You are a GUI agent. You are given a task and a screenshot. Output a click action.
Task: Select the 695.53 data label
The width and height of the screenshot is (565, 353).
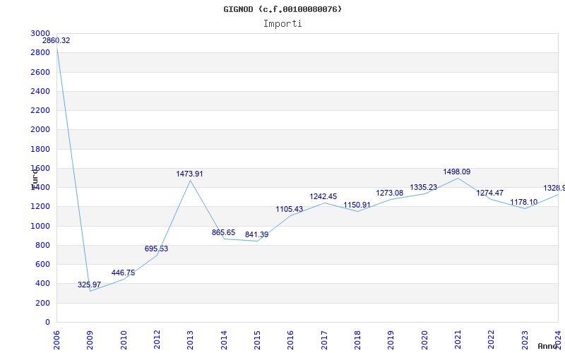pos(156,249)
